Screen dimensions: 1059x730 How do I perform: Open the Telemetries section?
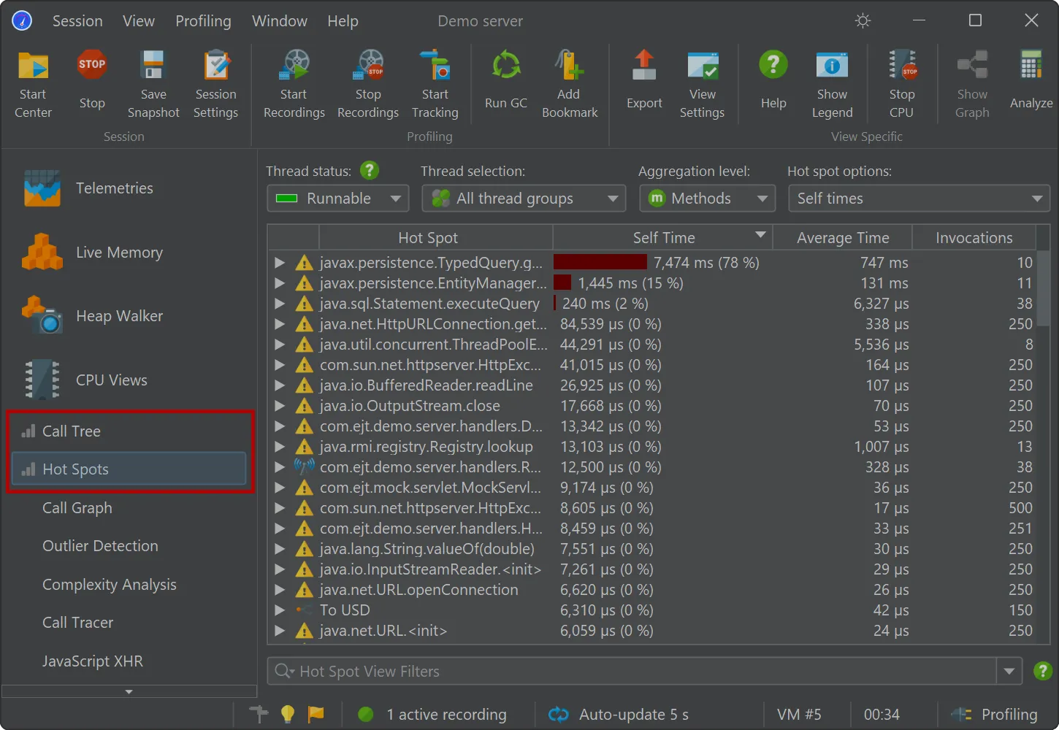pyautogui.click(x=129, y=188)
